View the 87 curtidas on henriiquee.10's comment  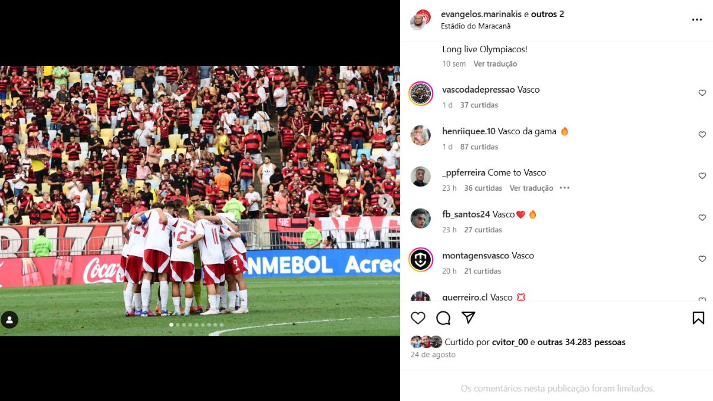(479, 147)
